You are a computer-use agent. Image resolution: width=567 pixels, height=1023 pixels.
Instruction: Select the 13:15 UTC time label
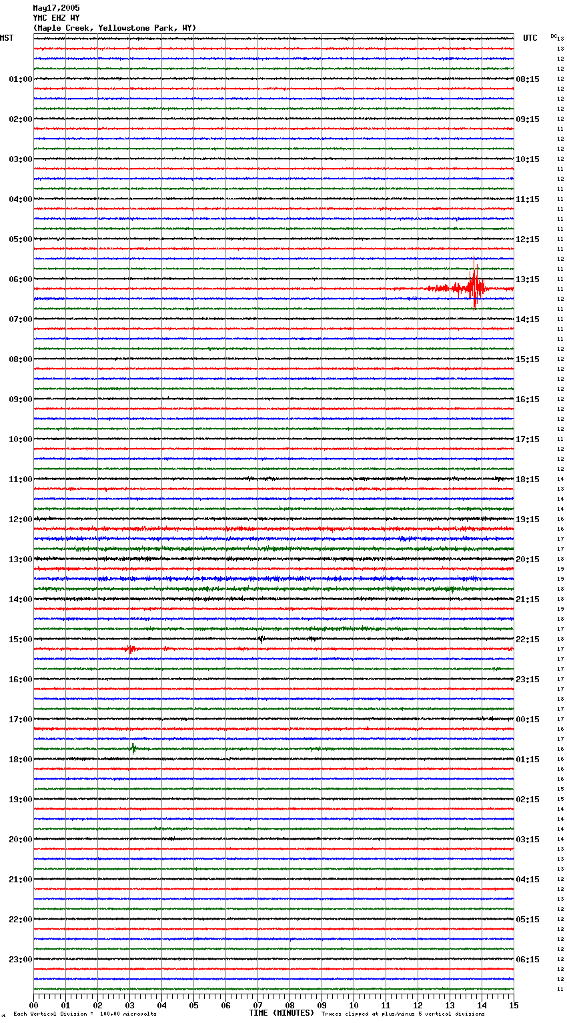pyautogui.click(x=528, y=279)
